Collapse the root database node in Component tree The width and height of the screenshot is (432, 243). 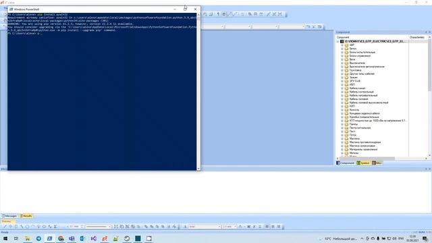coord(337,41)
